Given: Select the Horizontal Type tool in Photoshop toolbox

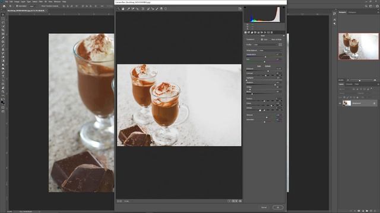Looking at the screenshot, I should coord(3,76).
